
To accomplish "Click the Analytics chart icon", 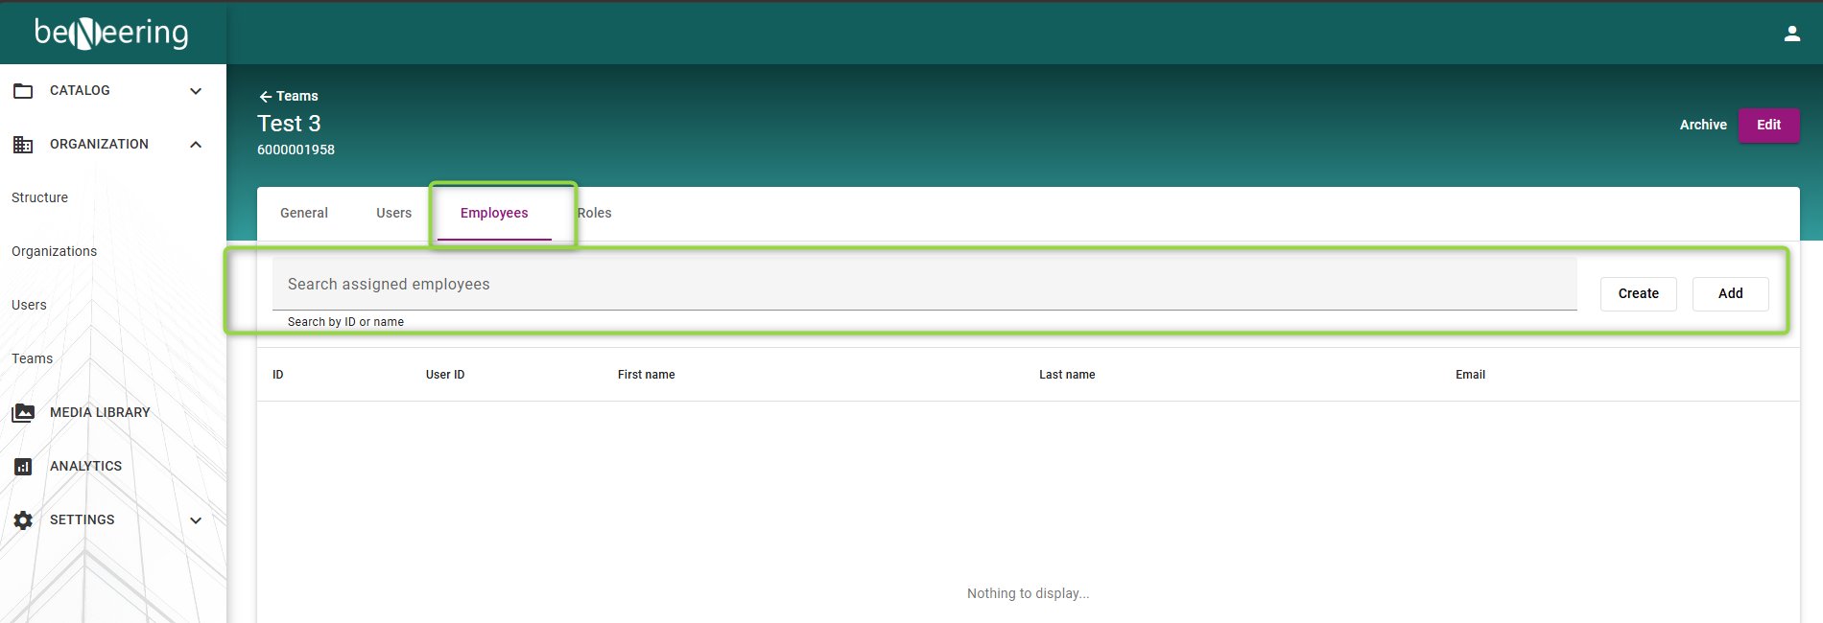I will pos(23,467).
